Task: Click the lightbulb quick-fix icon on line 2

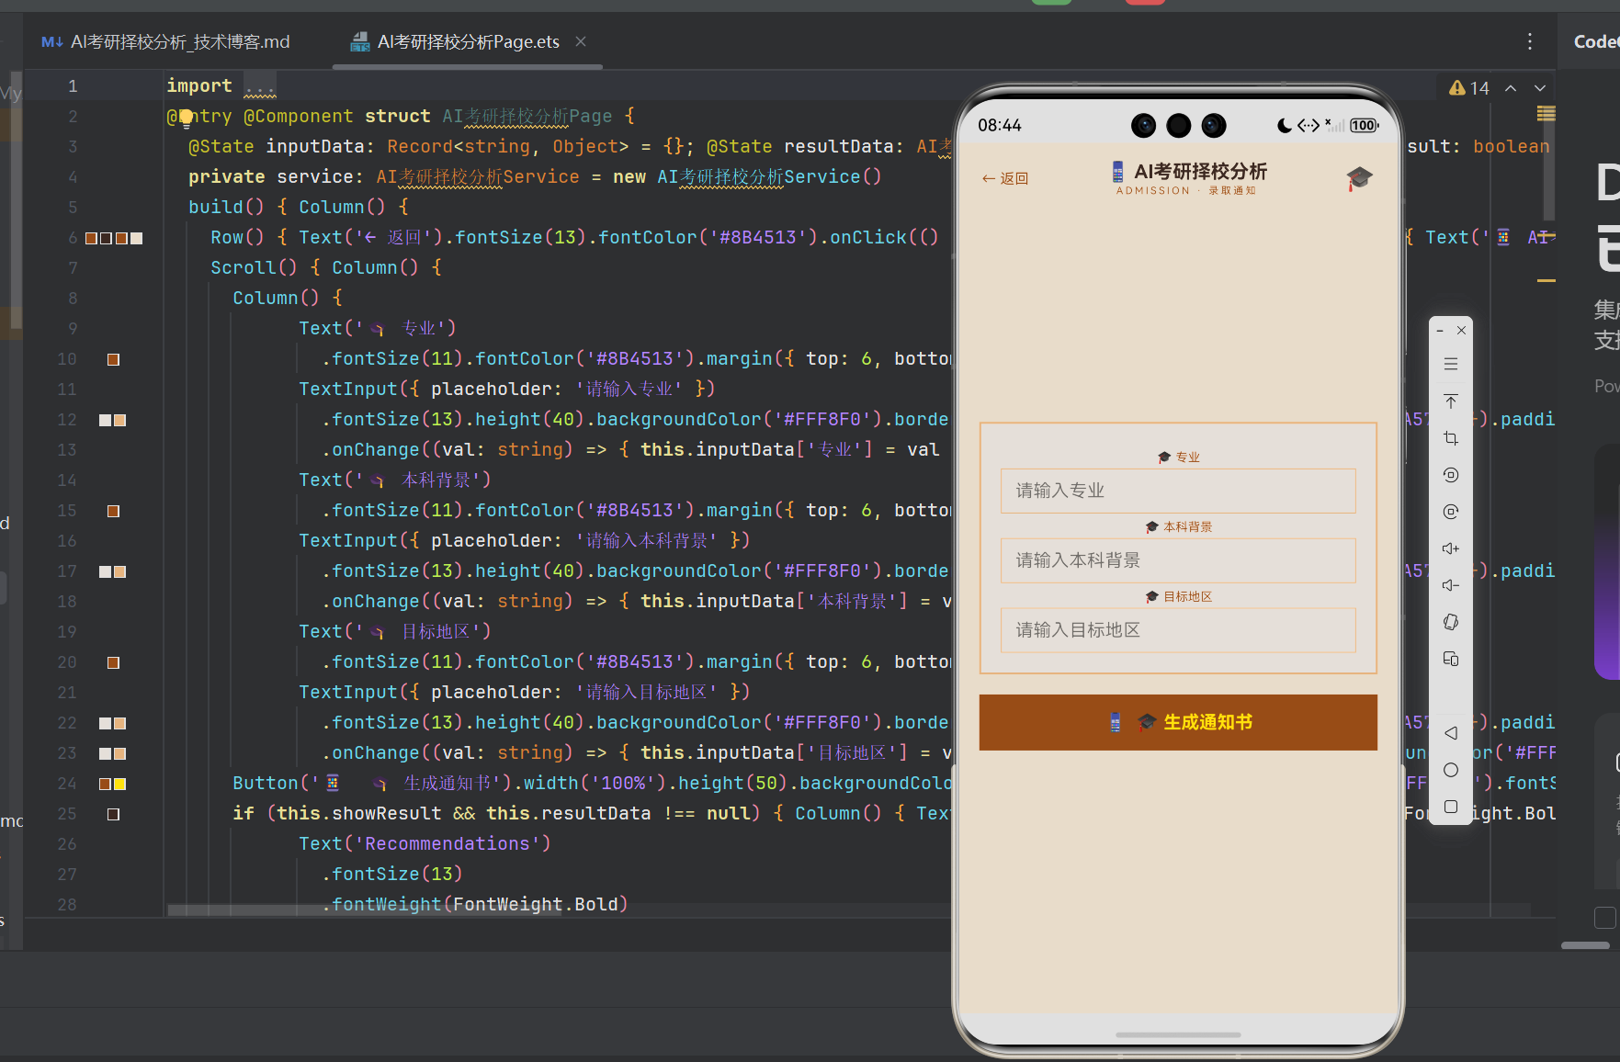Action: point(186,118)
